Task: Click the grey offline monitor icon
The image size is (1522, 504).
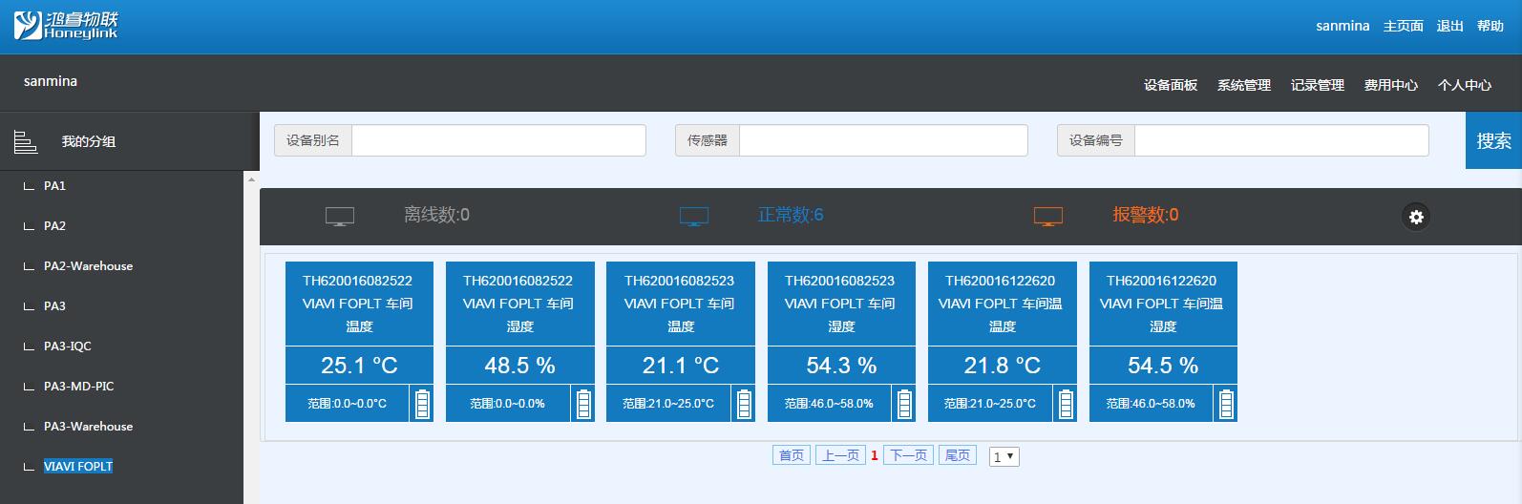Action: pos(340,217)
